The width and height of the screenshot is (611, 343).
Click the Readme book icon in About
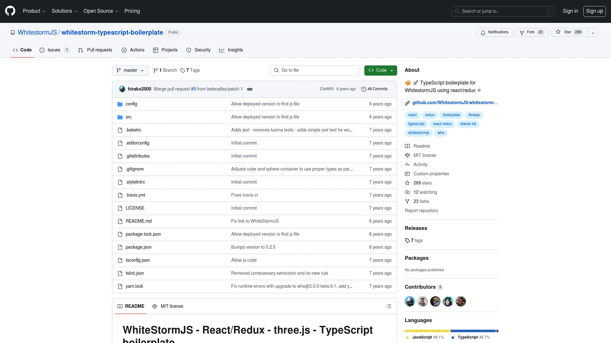click(407, 146)
